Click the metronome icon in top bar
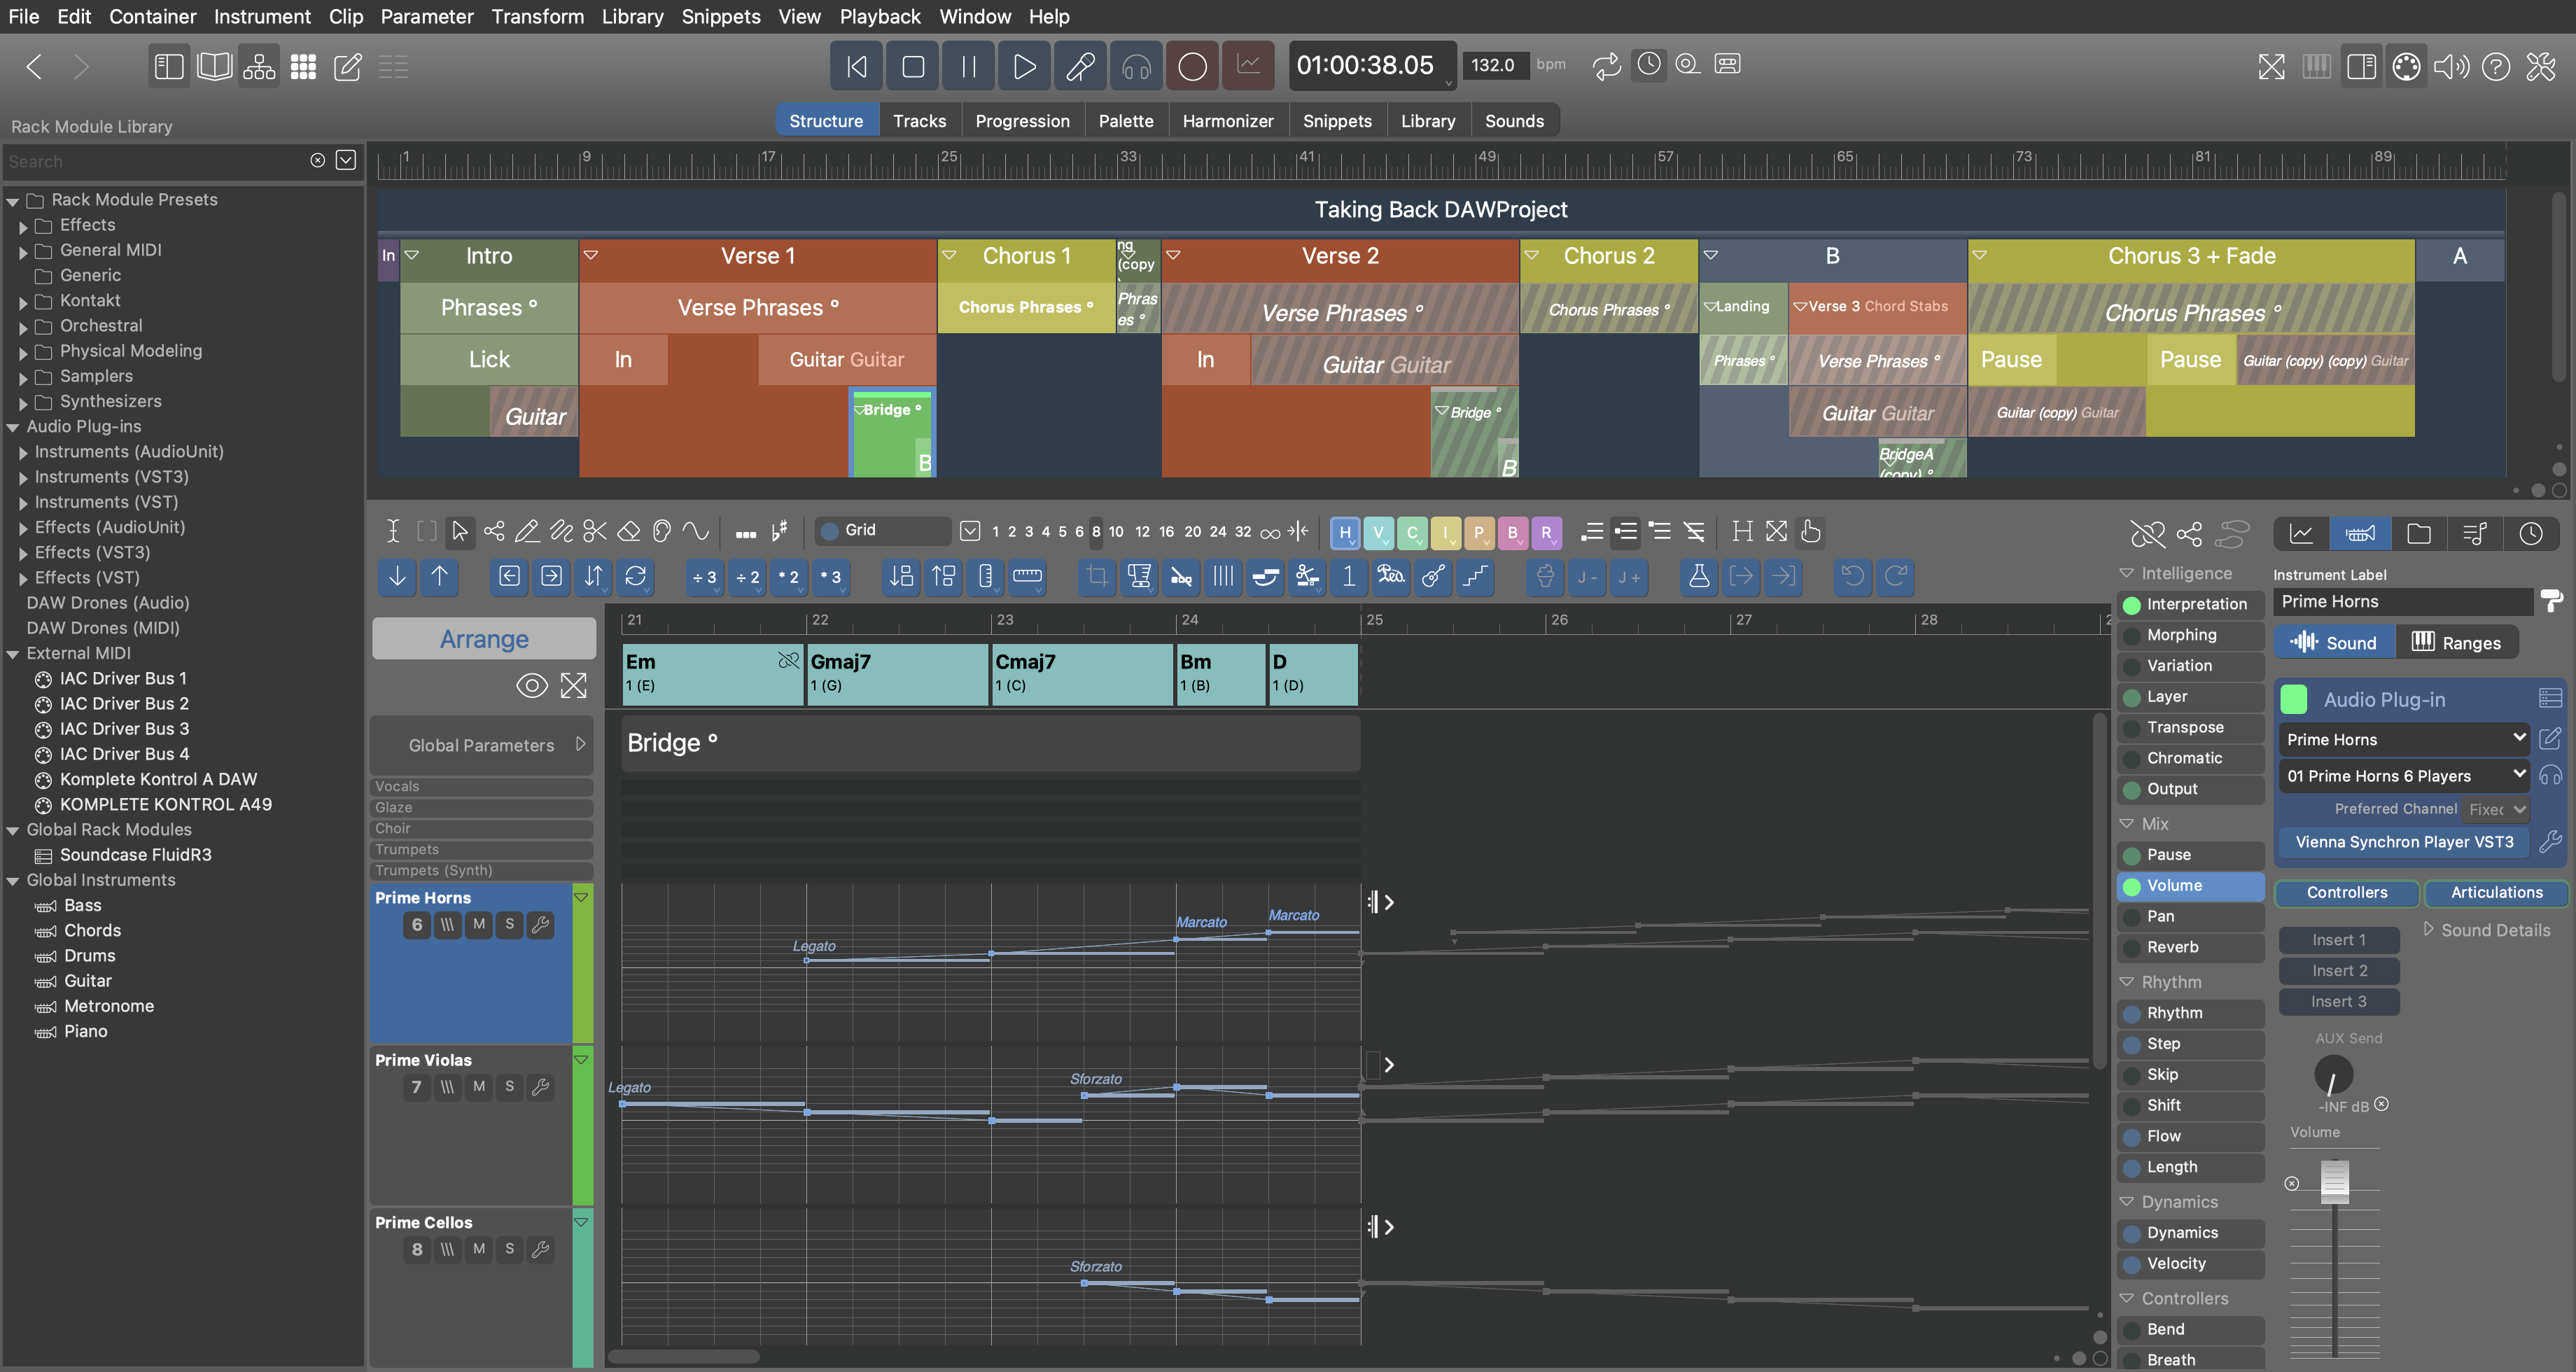The width and height of the screenshot is (2576, 1372). point(1649,64)
